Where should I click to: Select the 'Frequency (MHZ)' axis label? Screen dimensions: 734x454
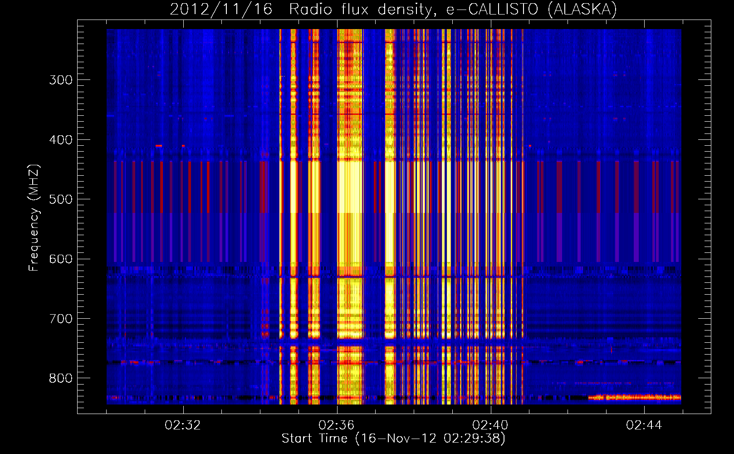34,217
